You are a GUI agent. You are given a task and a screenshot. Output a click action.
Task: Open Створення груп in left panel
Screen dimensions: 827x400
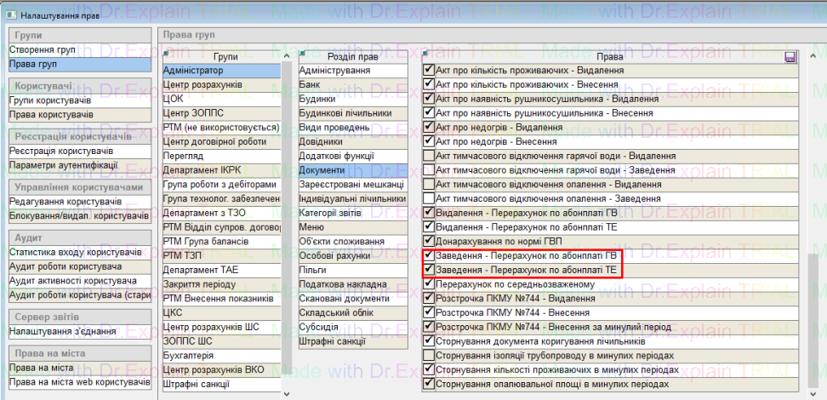pyautogui.click(x=43, y=50)
